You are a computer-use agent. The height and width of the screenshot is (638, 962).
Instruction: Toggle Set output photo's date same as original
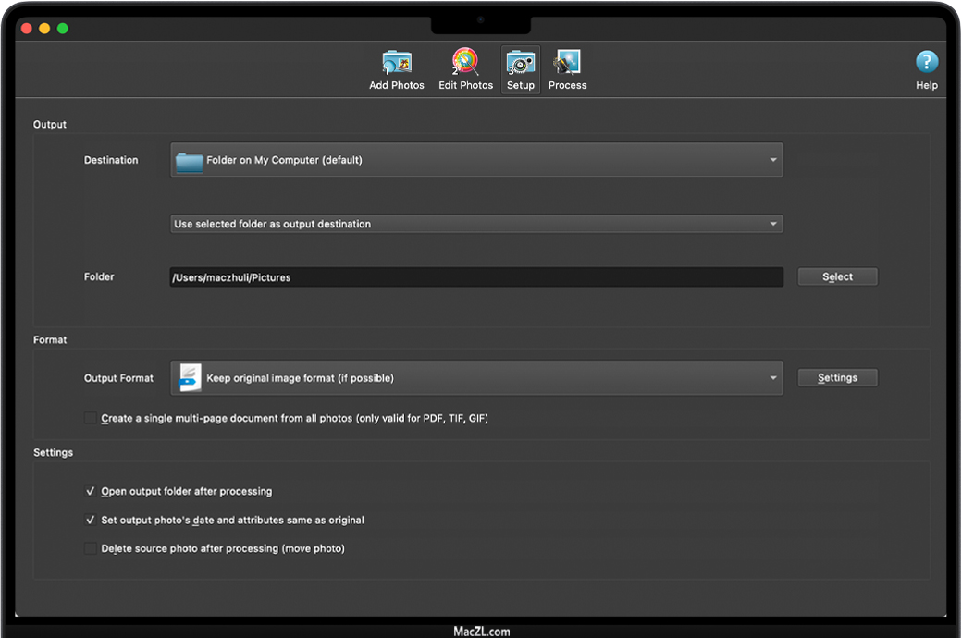point(91,521)
